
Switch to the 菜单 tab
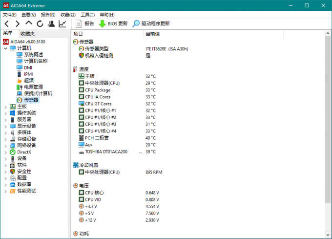(8, 33)
